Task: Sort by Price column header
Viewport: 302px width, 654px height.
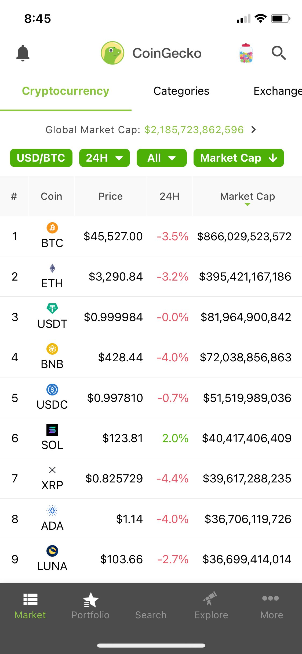Action: [111, 196]
